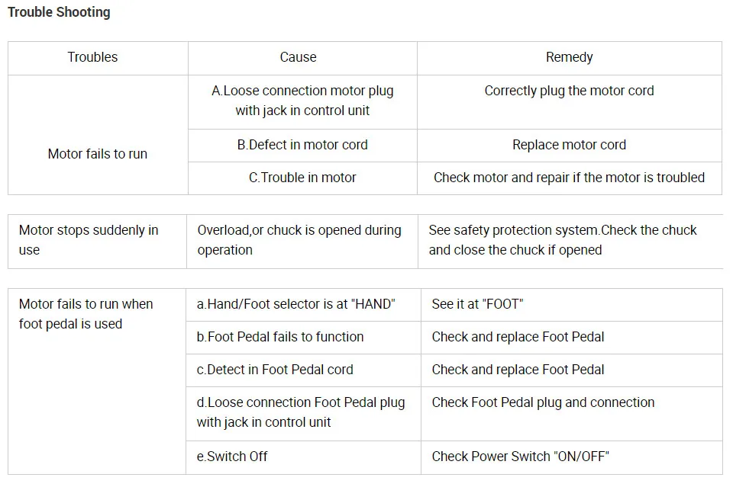This screenshot has height=487, width=733.
Task: Click the "C.Trouble in motor" cause
Action: pos(302,178)
